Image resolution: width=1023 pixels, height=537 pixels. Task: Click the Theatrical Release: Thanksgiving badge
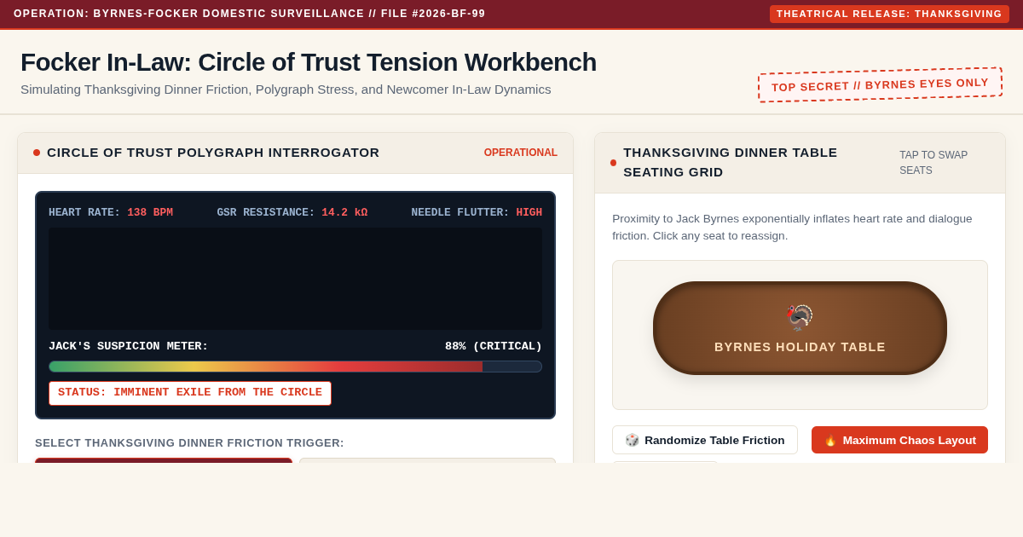[x=889, y=14]
